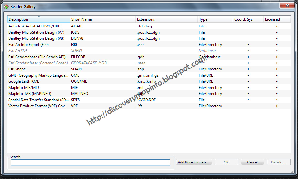The image size is (298, 179).
Task: Sort by Short Name column header
Action: click(103, 19)
